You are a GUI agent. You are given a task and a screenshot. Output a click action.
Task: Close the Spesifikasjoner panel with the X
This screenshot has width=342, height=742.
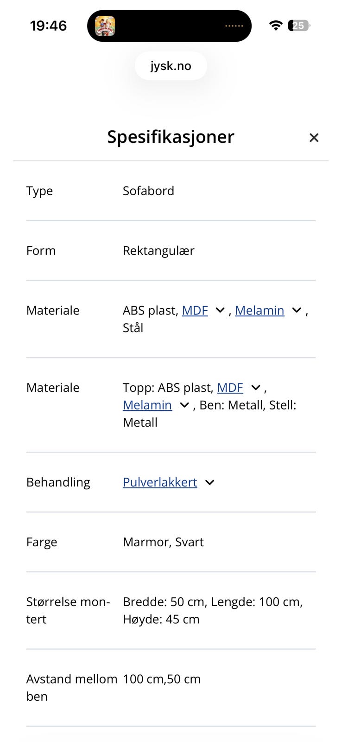[314, 138]
